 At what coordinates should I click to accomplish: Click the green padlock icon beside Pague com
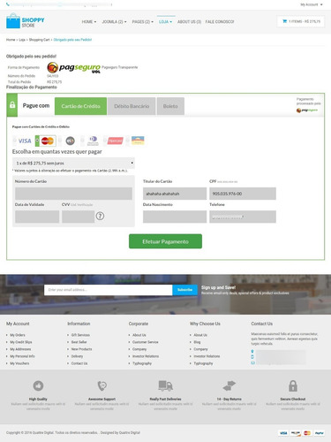click(x=12, y=105)
